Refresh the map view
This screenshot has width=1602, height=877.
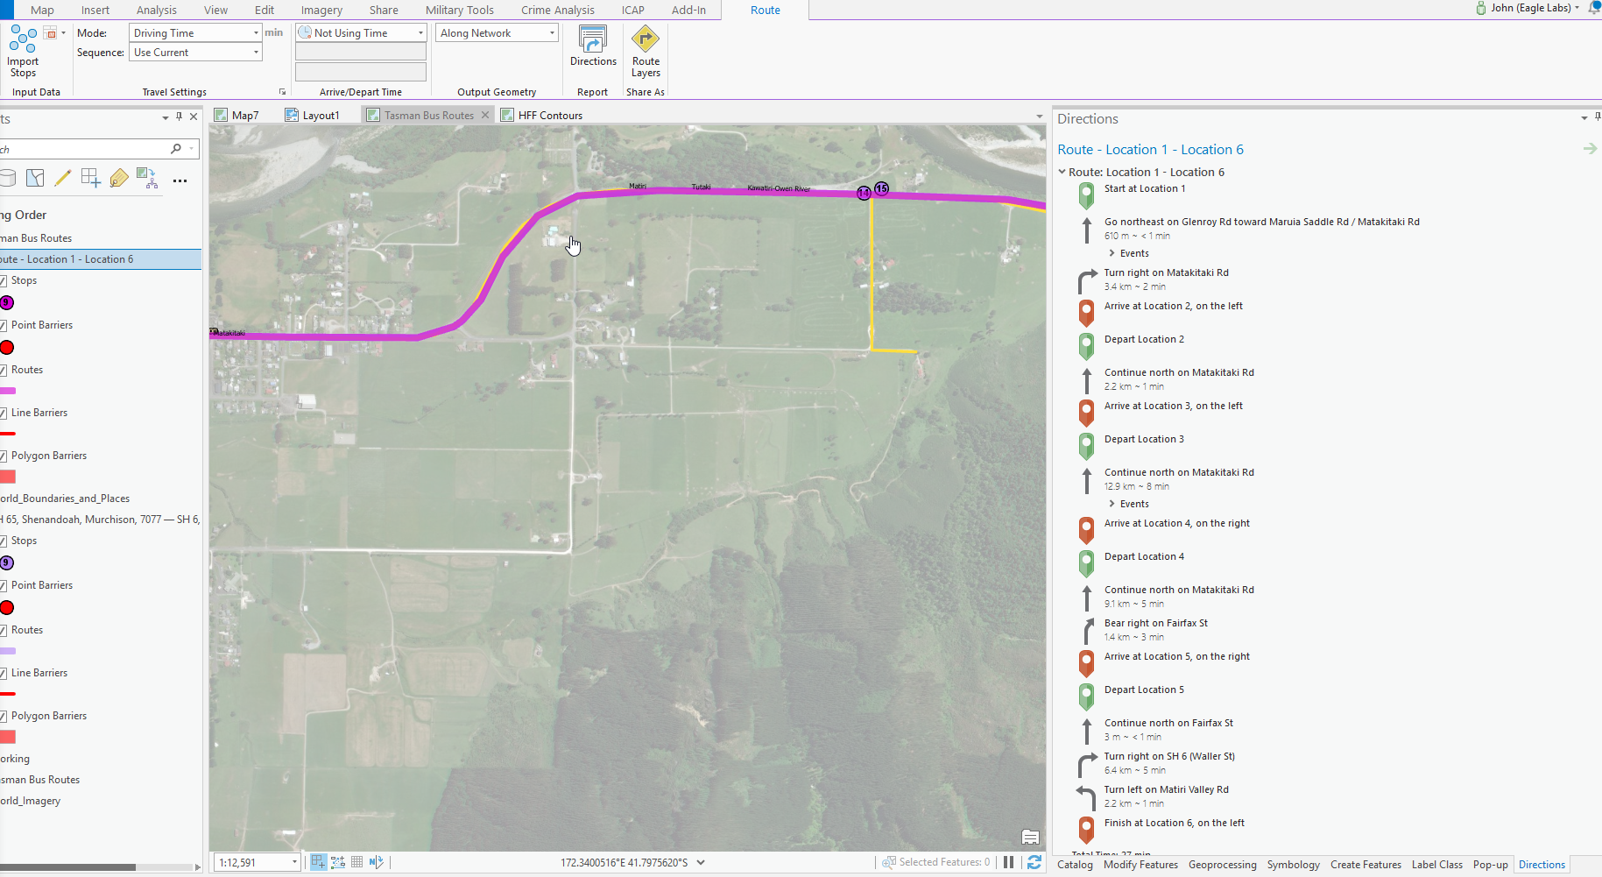[1034, 862]
